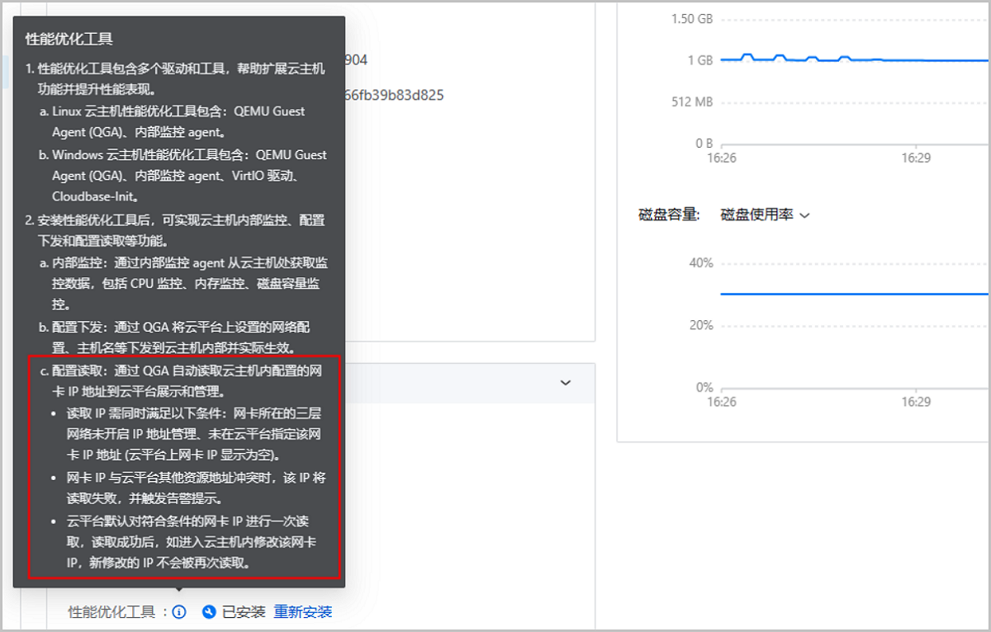Click the blue disk usage chart line

[x=851, y=293]
